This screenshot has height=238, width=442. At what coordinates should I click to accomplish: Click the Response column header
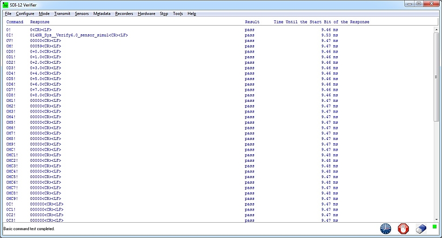click(x=40, y=22)
